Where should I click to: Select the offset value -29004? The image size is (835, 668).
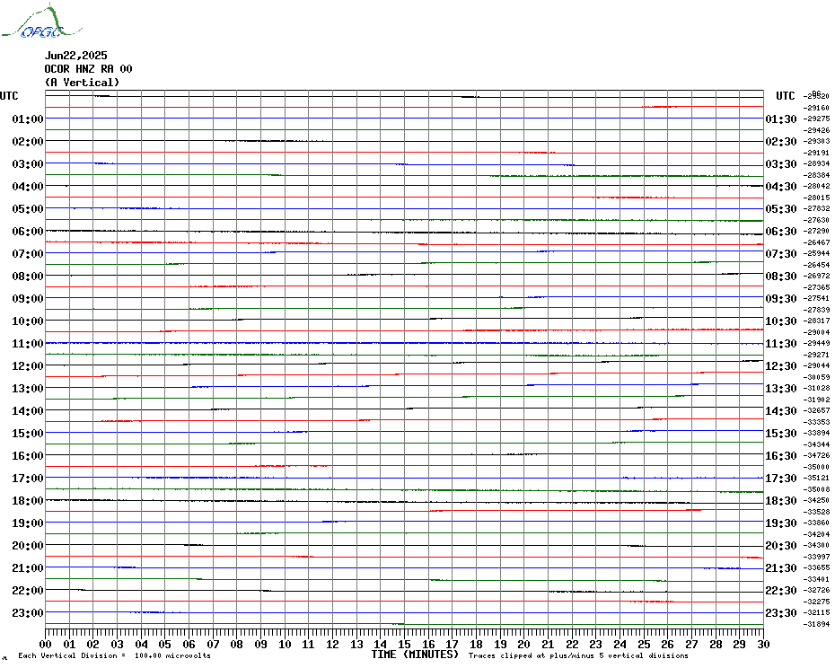click(x=816, y=332)
